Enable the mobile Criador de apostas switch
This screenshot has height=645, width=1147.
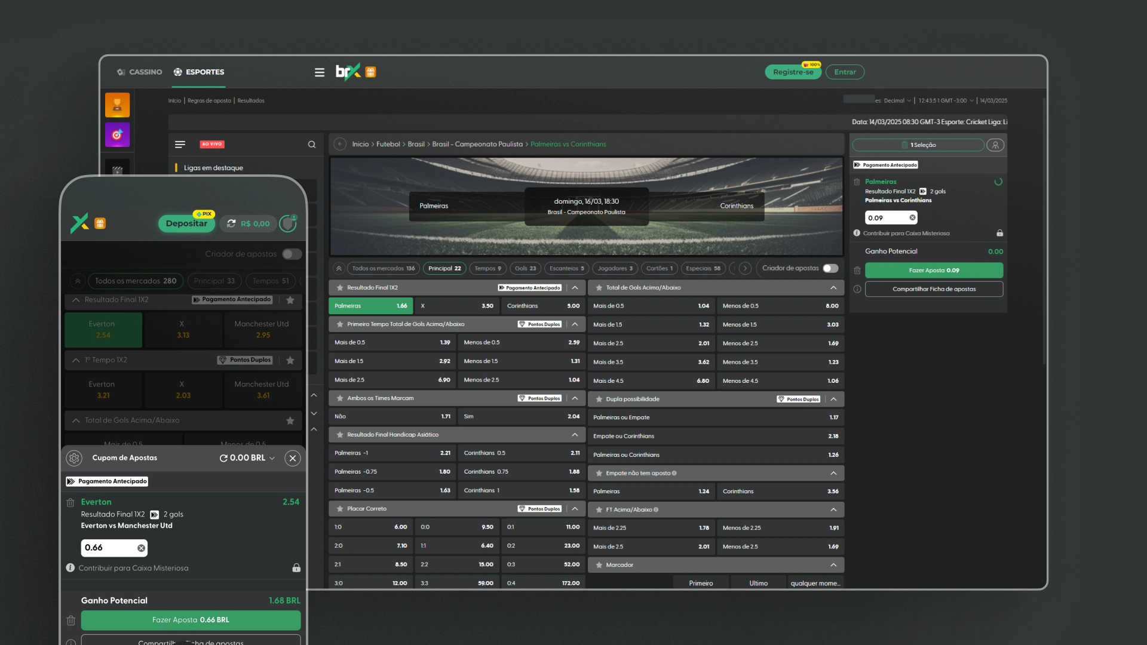tap(292, 254)
